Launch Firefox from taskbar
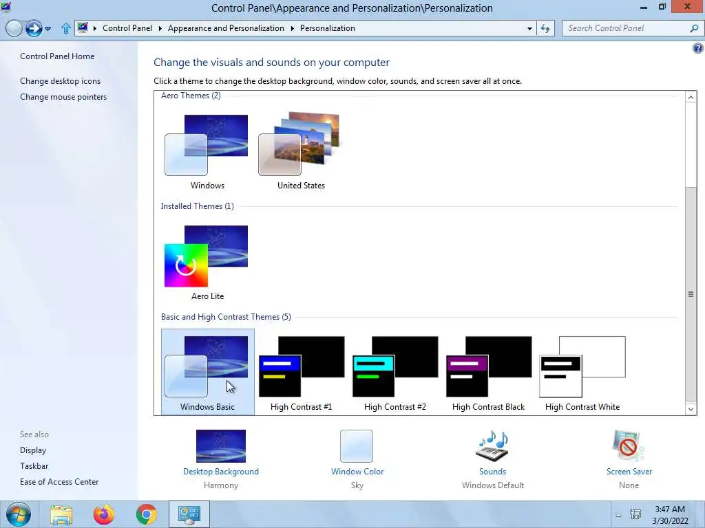705x528 pixels. [x=104, y=514]
